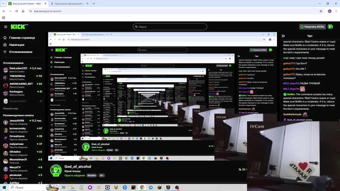Switch to the God_of_alcohol Stream browser tab

27,4
